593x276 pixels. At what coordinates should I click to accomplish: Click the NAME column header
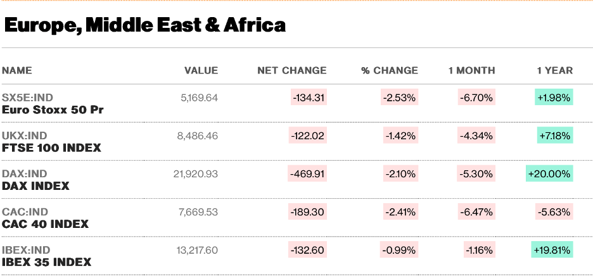point(17,70)
